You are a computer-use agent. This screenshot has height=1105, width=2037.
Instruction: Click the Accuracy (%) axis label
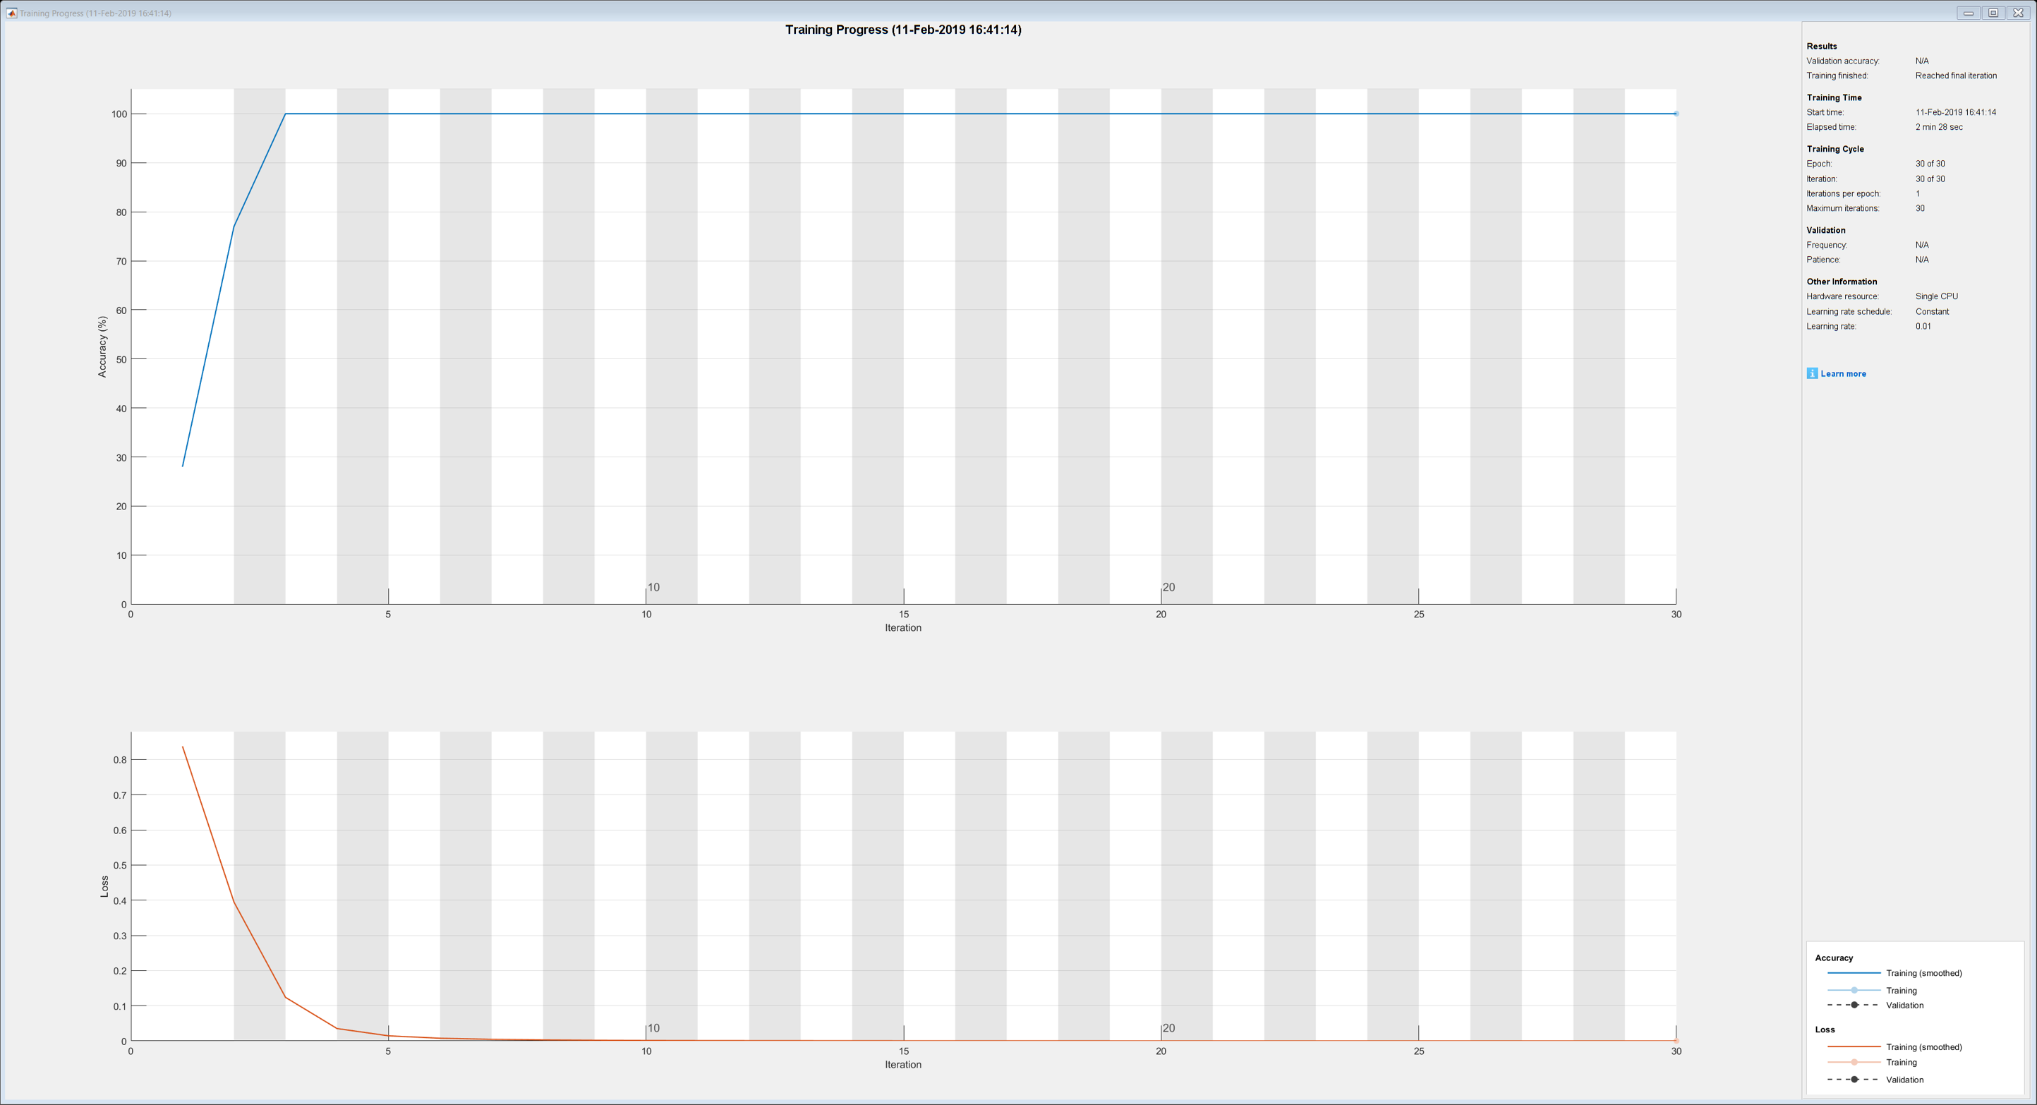pyautogui.click(x=102, y=346)
